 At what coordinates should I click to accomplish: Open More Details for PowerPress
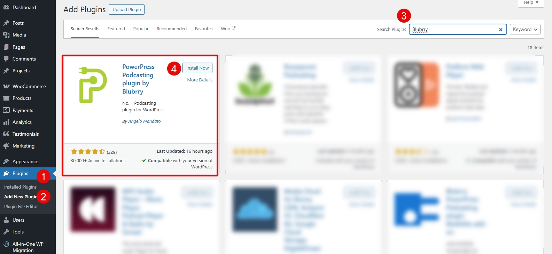200,80
